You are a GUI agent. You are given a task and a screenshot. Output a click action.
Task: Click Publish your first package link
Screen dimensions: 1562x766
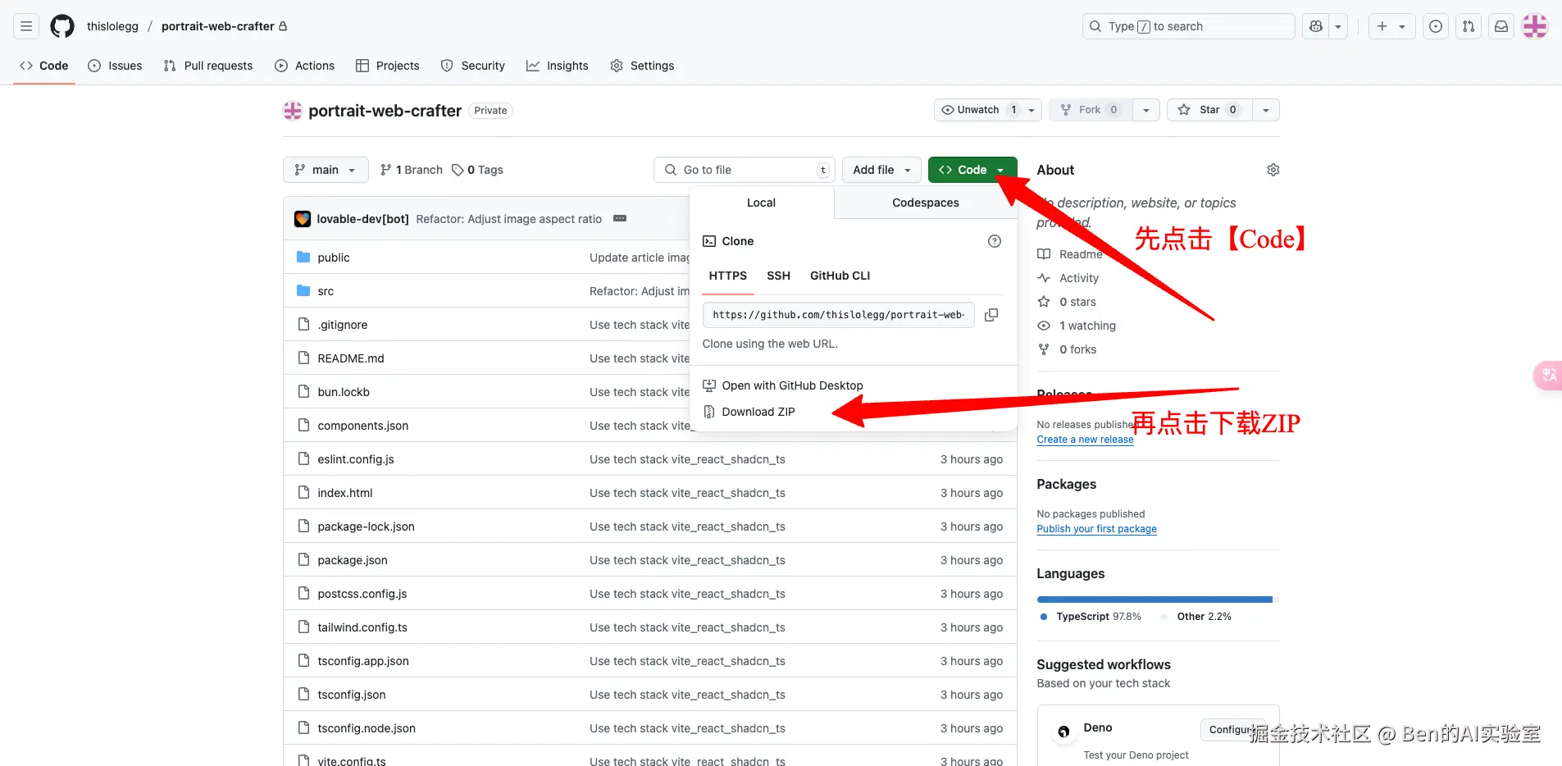pos(1096,529)
